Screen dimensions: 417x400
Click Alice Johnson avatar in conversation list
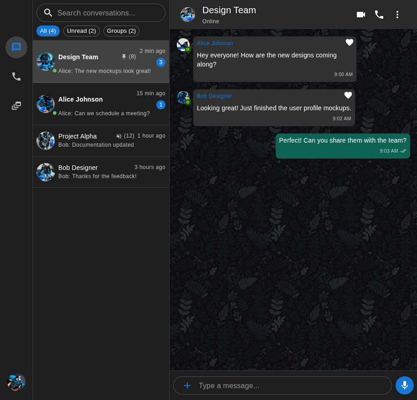tap(46, 104)
